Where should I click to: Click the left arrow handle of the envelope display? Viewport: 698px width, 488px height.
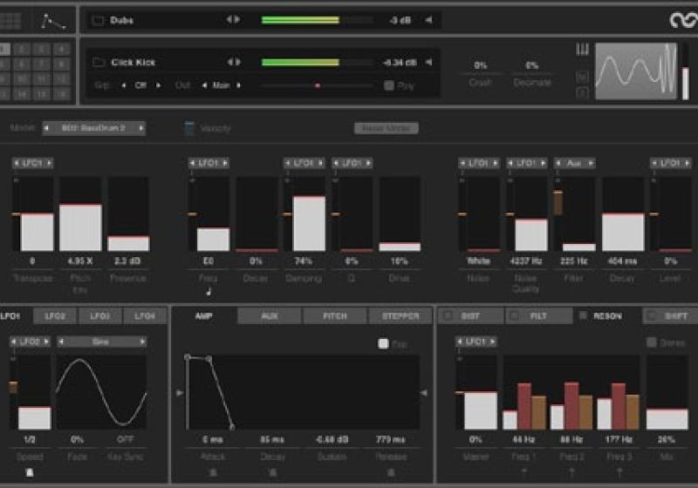(180, 393)
